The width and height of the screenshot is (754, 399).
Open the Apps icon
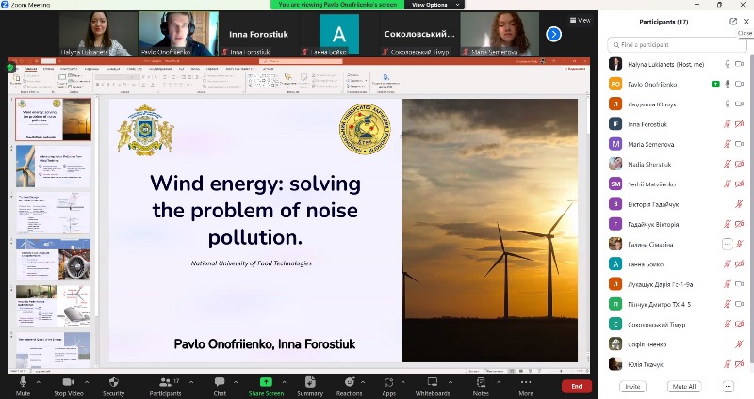(x=389, y=382)
